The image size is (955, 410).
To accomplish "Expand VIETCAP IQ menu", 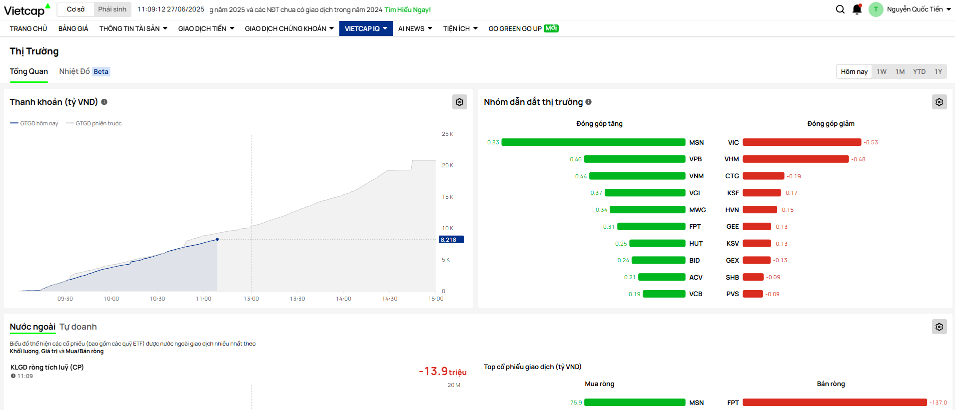I will [366, 28].
